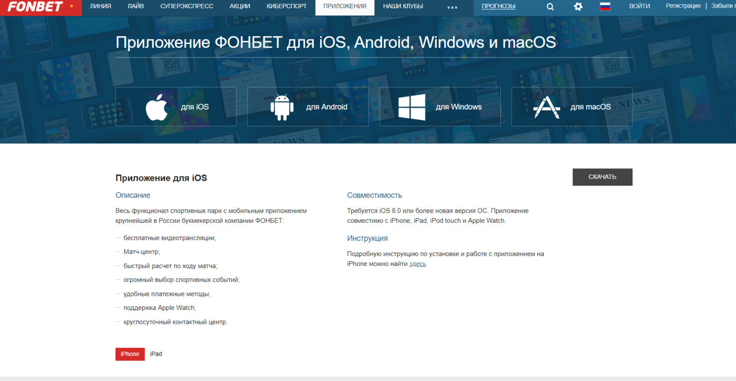Click огромный выбор спортивных событий item

coord(182,280)
